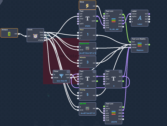Screen dimensions: 167x126
Task: Click the lightning bolt icon in Once node
Action: click(x=88, y=6)
